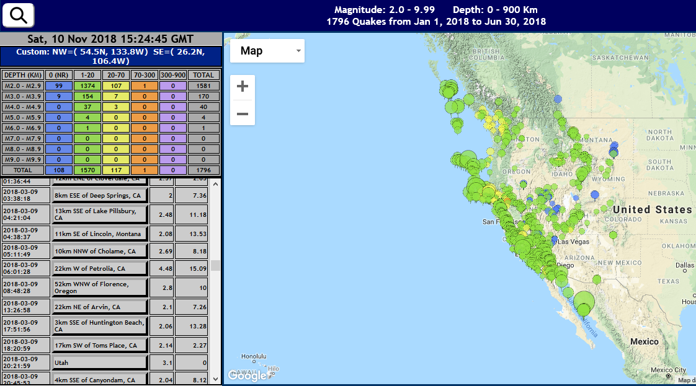
Task: Zoom in the map with plus button
Action: pyautogui.click(x=243, y=87)
